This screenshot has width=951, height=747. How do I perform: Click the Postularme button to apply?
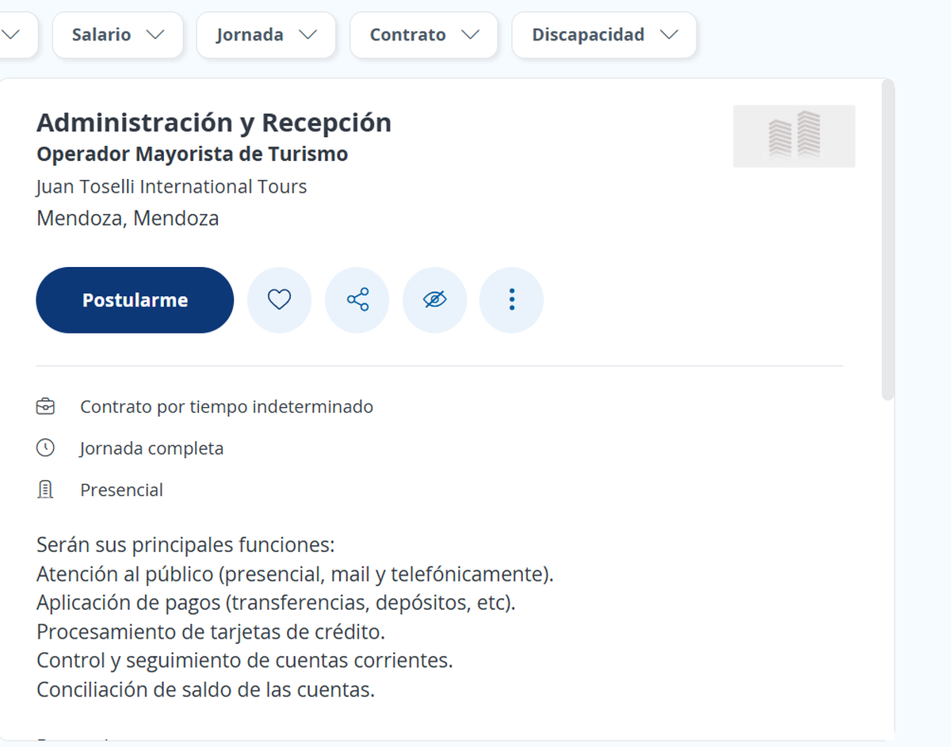click(x=134, y=299)
